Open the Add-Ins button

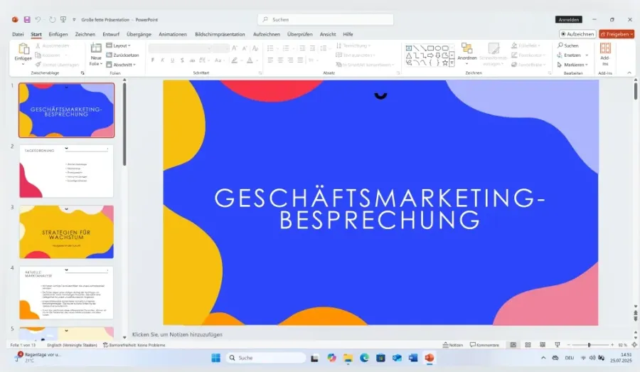point(605,54)
